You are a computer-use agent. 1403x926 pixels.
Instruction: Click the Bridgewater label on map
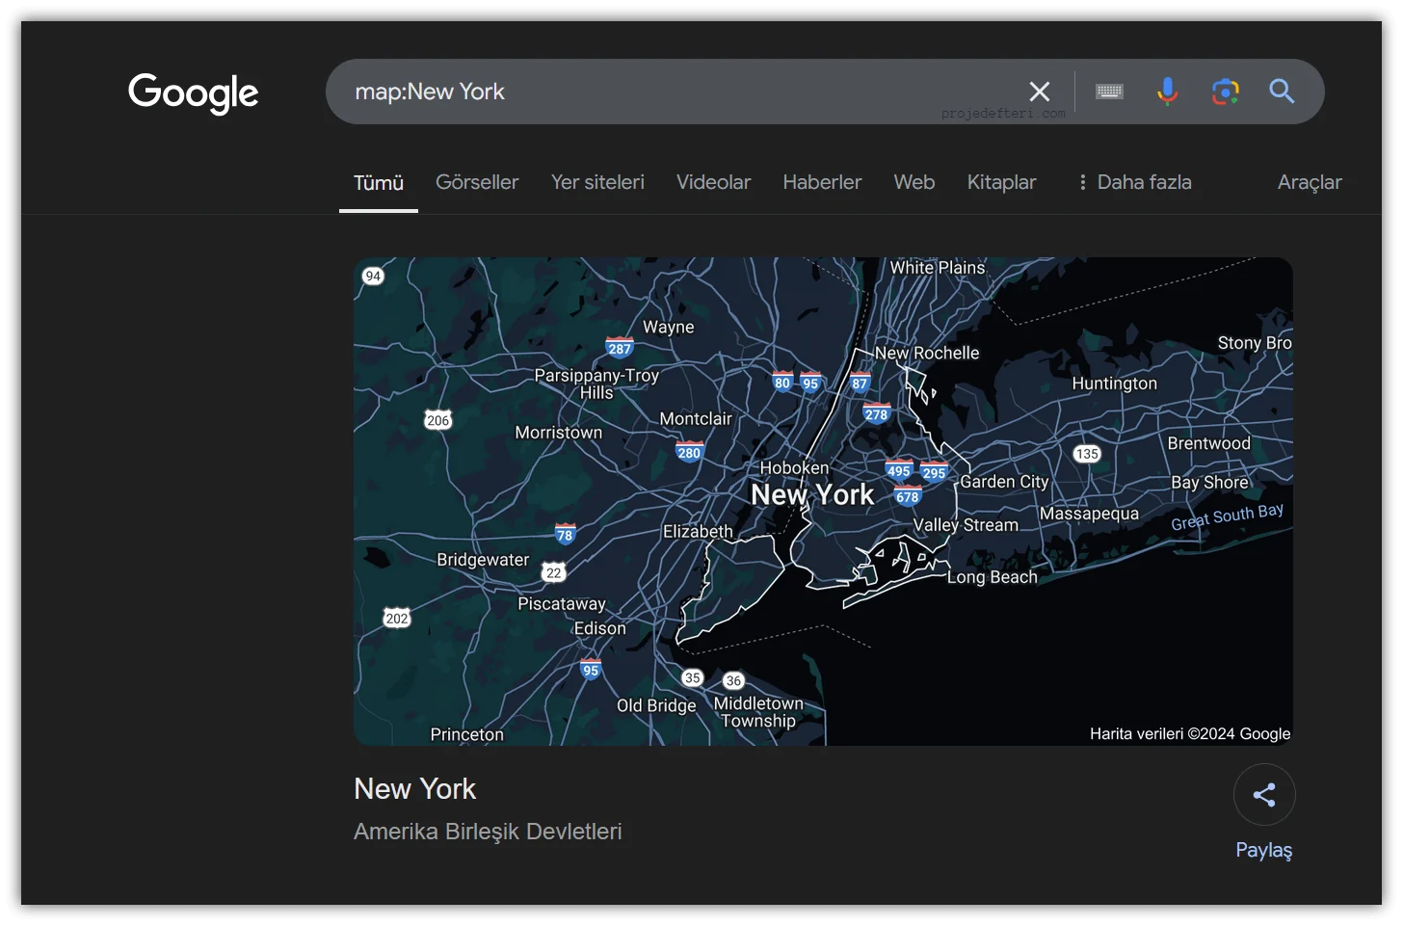483,560
